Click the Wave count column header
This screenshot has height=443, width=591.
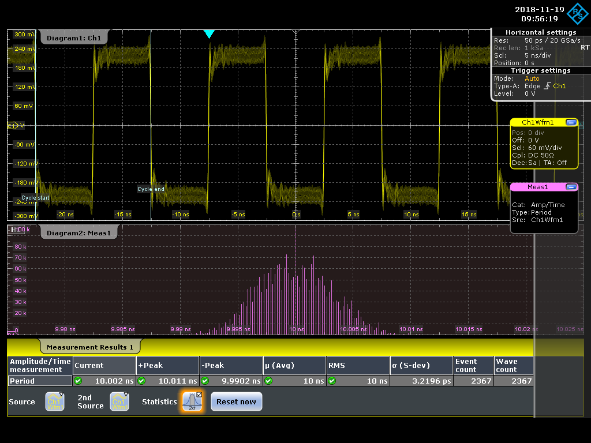coord(513,365)
